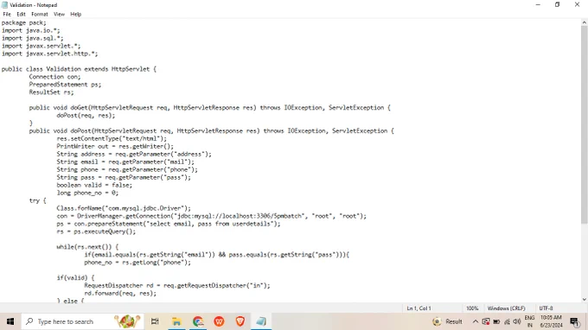588x330 pixels.
Task: Click the Class.forName driver line
Action: click(x=124, y=208)
